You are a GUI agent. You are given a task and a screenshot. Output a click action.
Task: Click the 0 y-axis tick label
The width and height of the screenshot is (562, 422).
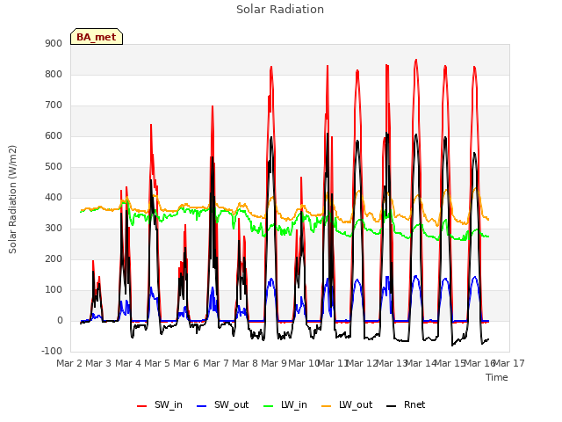pyautogui.click(x=60, y=321)
